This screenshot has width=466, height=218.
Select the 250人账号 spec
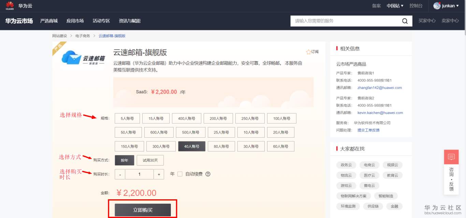[x=250, y=119]
